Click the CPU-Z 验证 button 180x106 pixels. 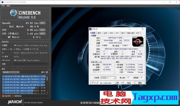click(x=129, y=83)
